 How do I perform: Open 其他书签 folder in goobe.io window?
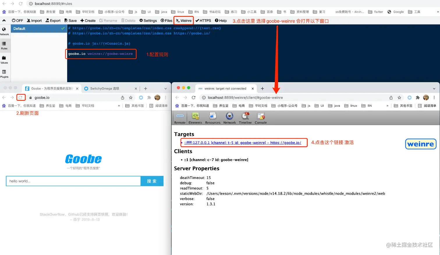pyautogui.click(x=134, y=106)
